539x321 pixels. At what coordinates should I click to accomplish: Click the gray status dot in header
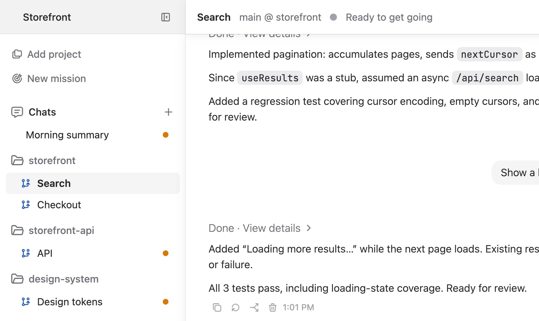(x=333, y=17)
